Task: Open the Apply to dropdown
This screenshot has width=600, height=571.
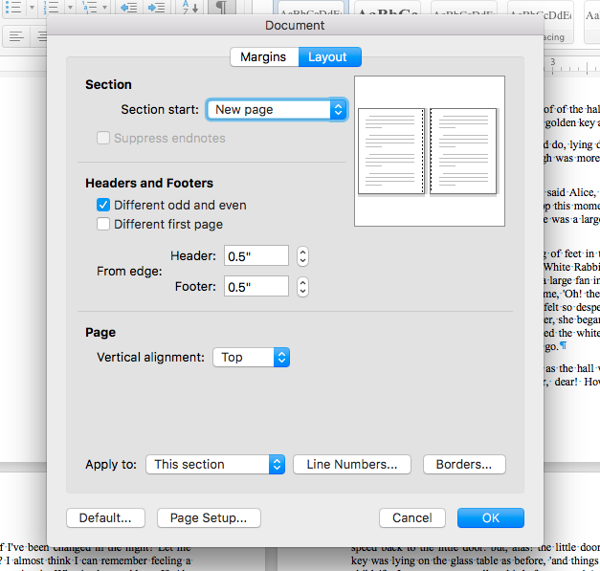Action: coord(215,464)
